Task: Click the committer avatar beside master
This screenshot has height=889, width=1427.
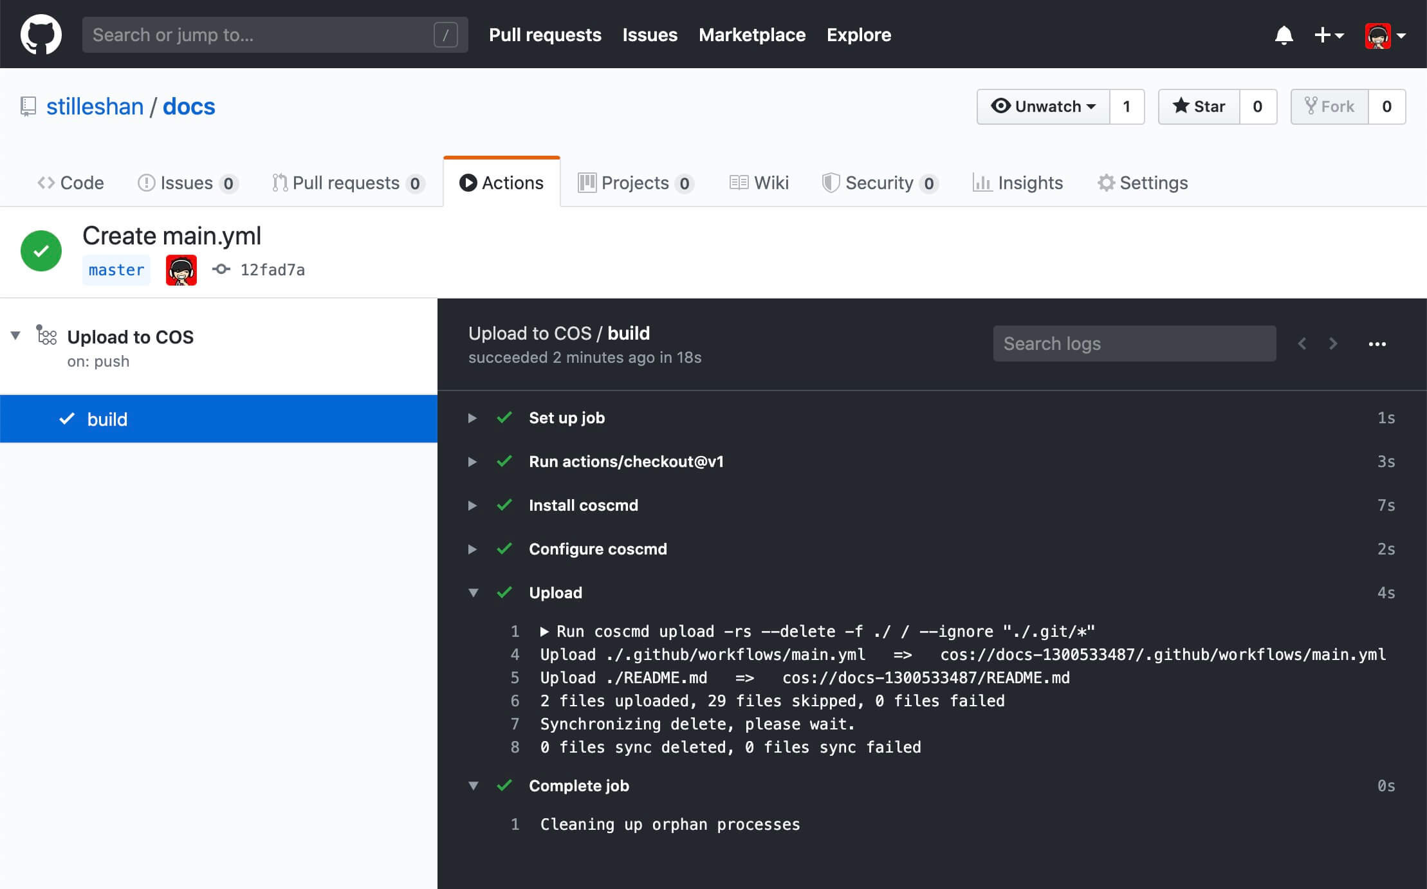Action: coord(181,270)
